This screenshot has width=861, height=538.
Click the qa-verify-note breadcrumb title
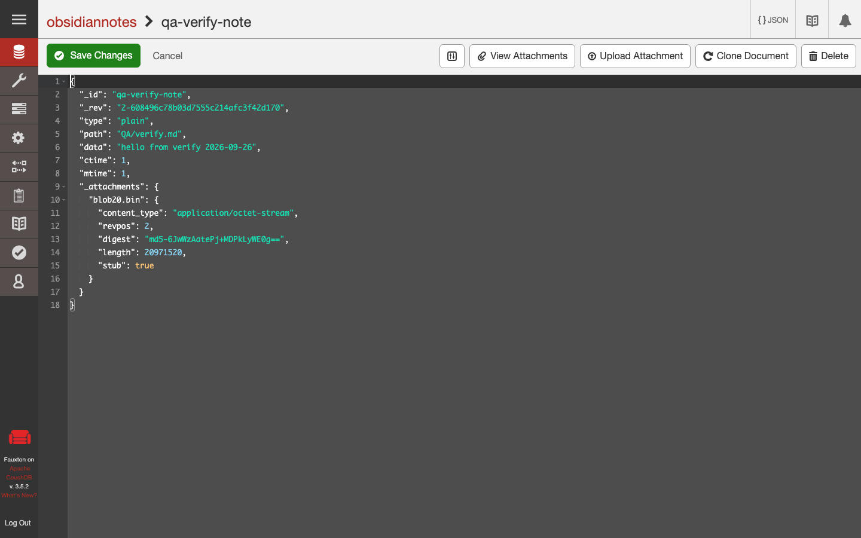click(x=206, y=22)
